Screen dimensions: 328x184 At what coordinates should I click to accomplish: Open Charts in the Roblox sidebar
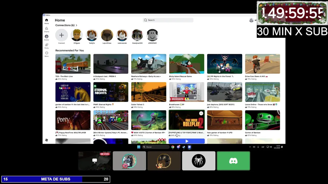click(x=46, y=29)
